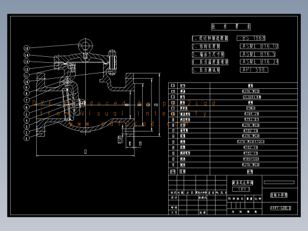Image resolution: width=308 pixels, height=231 pixels.
Task: Click part balloon number 8
Action: coord(27,93)
